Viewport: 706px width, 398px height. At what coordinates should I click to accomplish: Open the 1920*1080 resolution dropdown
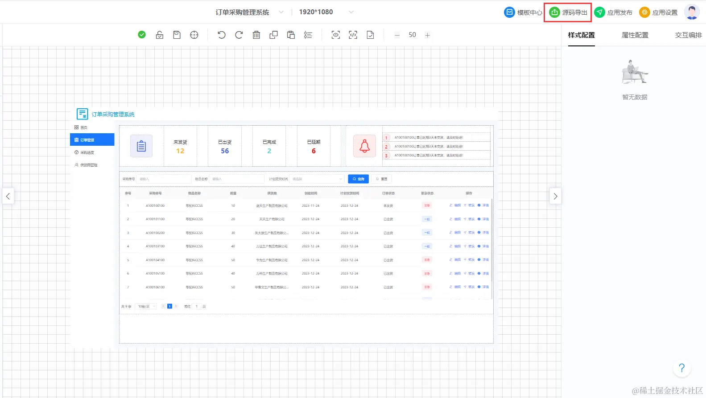tap(326, 12)
